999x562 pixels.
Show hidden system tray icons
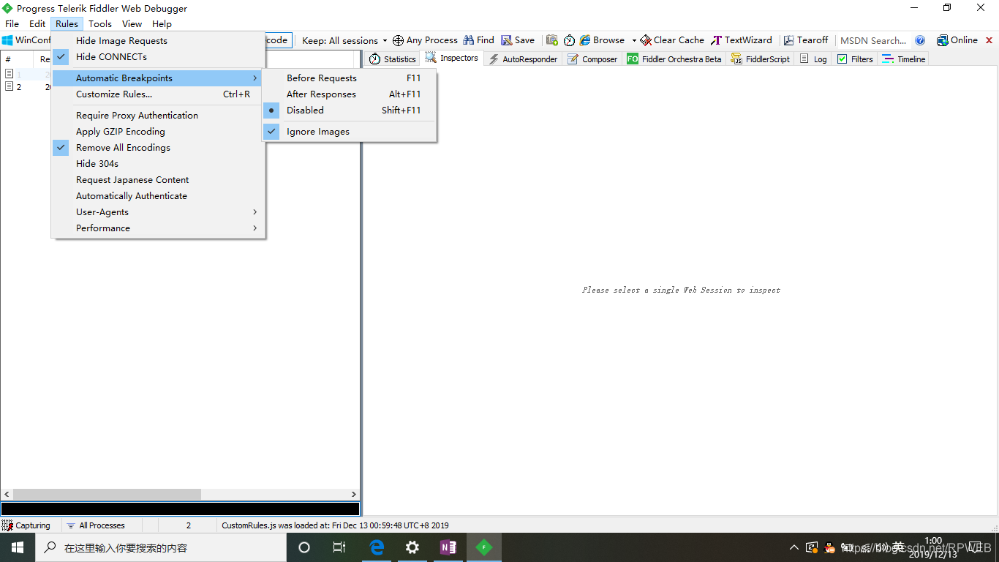(794, 547)
